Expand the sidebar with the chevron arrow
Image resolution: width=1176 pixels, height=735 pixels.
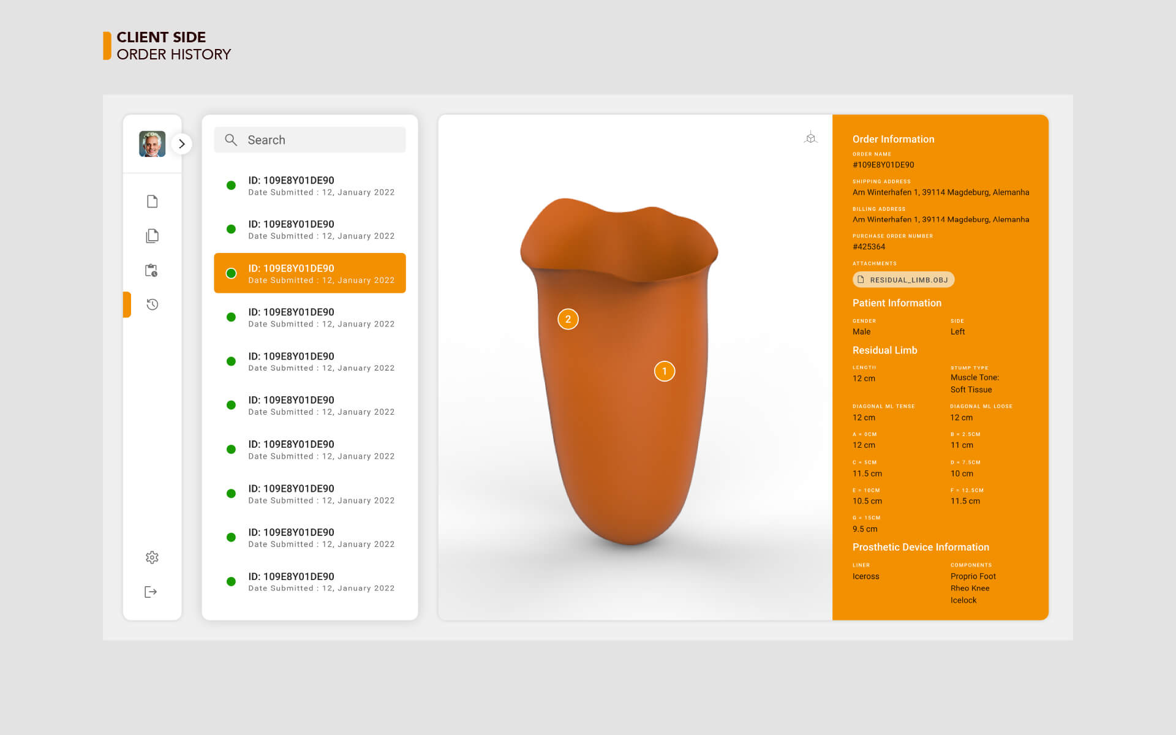coord(181,144)
